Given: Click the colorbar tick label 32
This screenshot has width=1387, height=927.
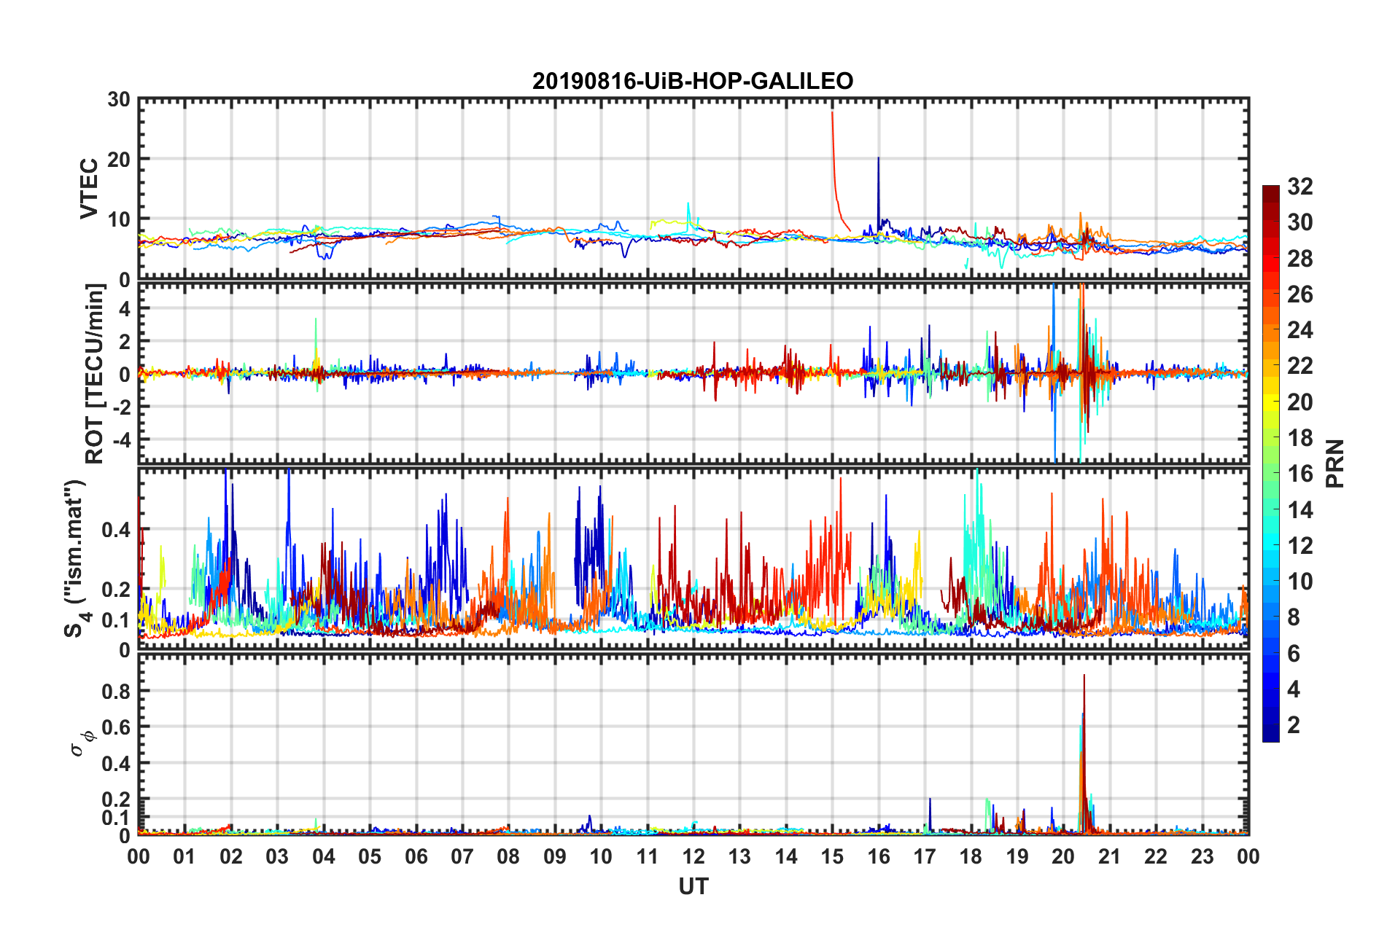Looking at the screenshot, I should pos(1299,187).
